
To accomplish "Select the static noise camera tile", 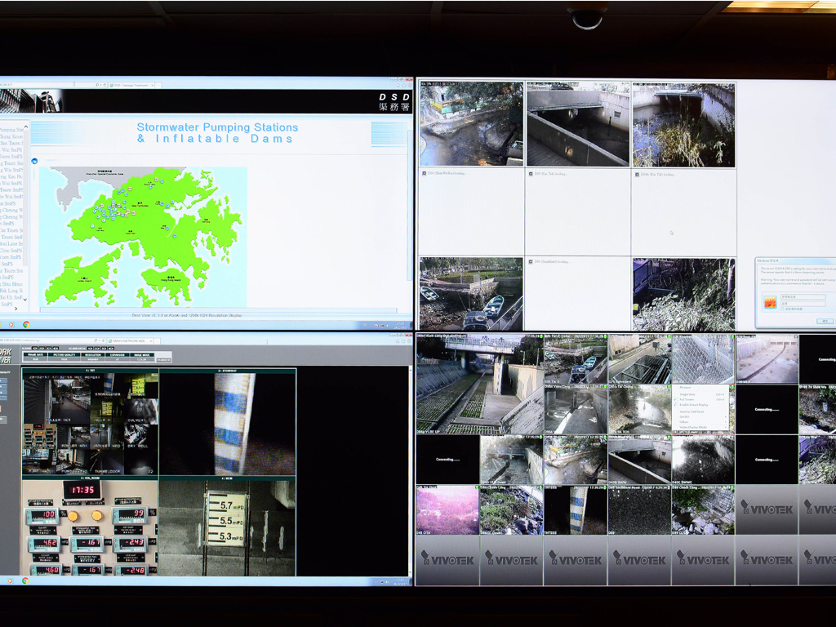I will (x=639, y=510).
